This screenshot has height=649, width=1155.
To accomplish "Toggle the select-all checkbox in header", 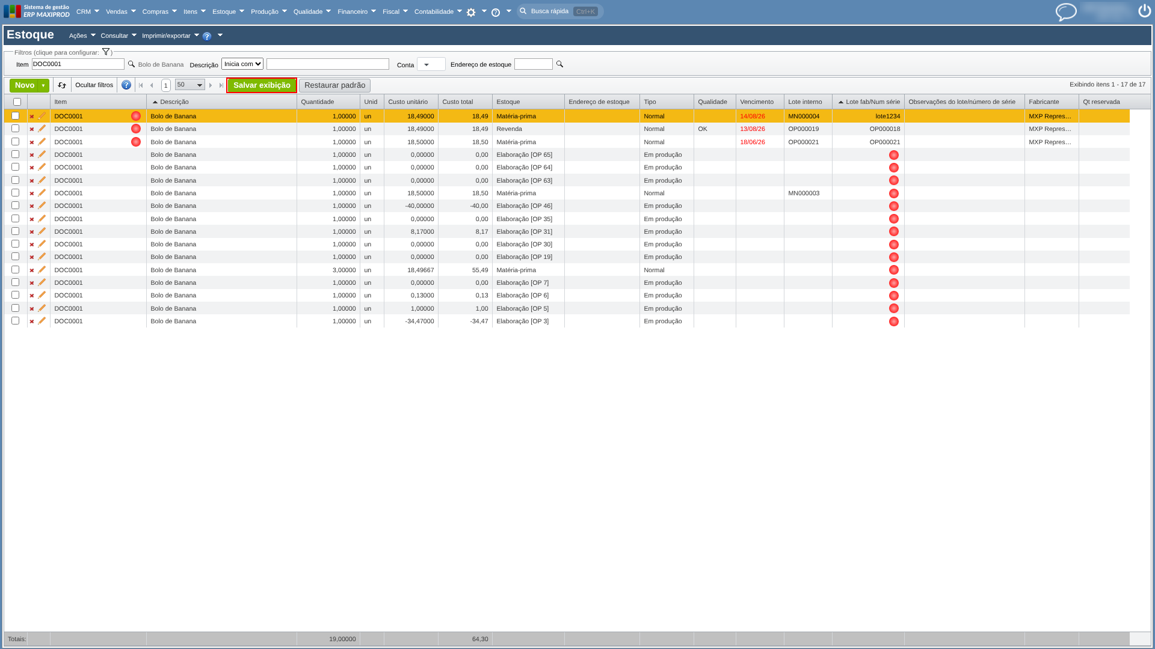I will click(x=17, y=102).
